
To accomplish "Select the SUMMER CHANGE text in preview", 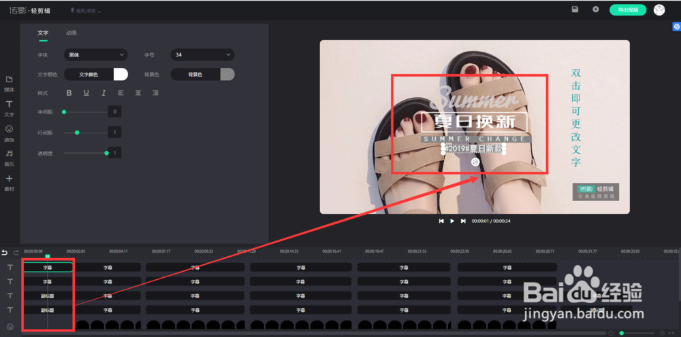I will pos(477,139).
